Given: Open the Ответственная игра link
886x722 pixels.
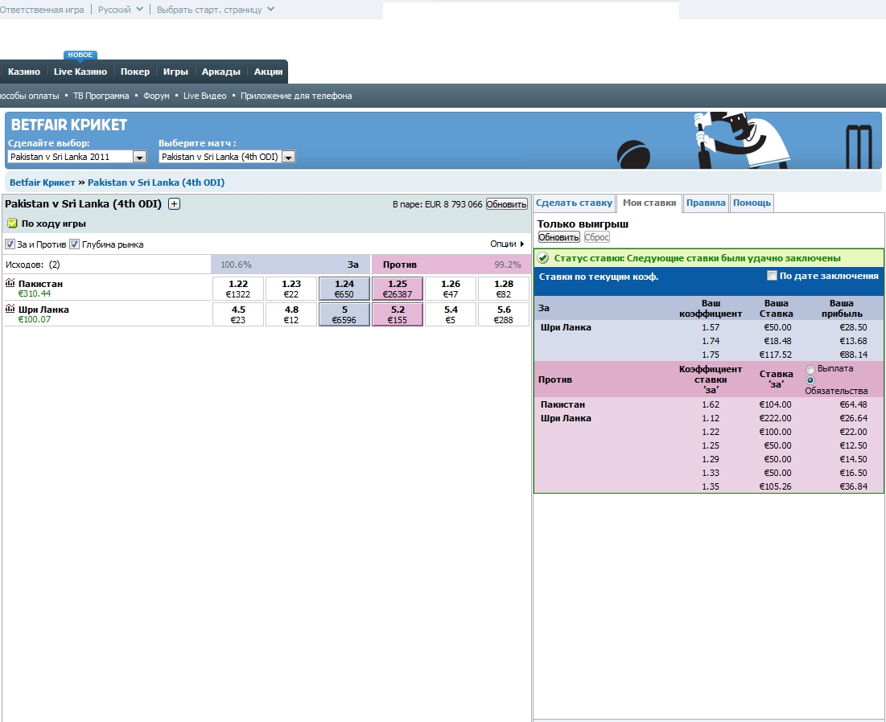Looking at the screenshot, I should [x=42, y=10].
